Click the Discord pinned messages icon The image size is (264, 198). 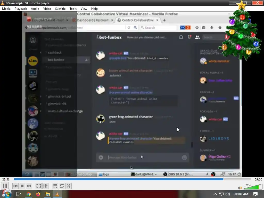(x=189, y=37)
